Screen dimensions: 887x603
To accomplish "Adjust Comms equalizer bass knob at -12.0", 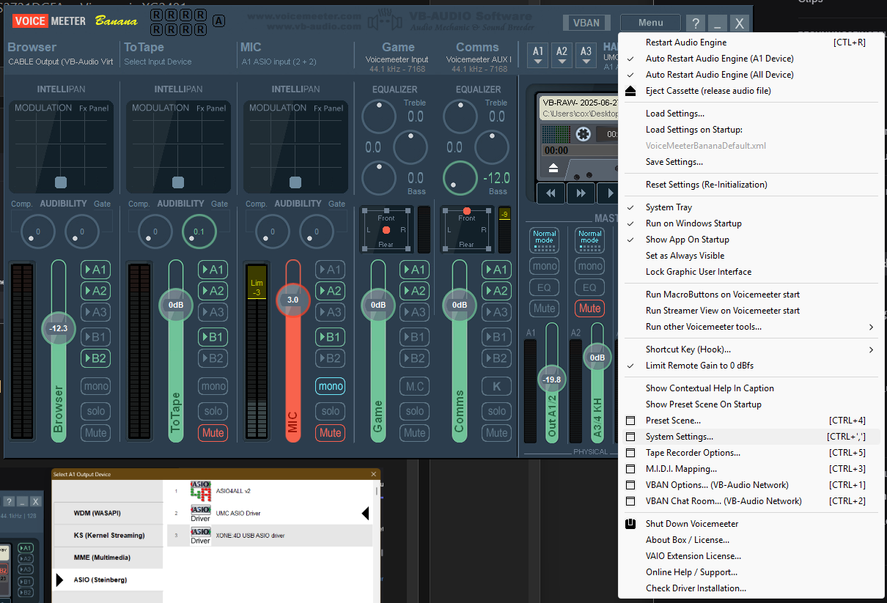I will 460,178.
